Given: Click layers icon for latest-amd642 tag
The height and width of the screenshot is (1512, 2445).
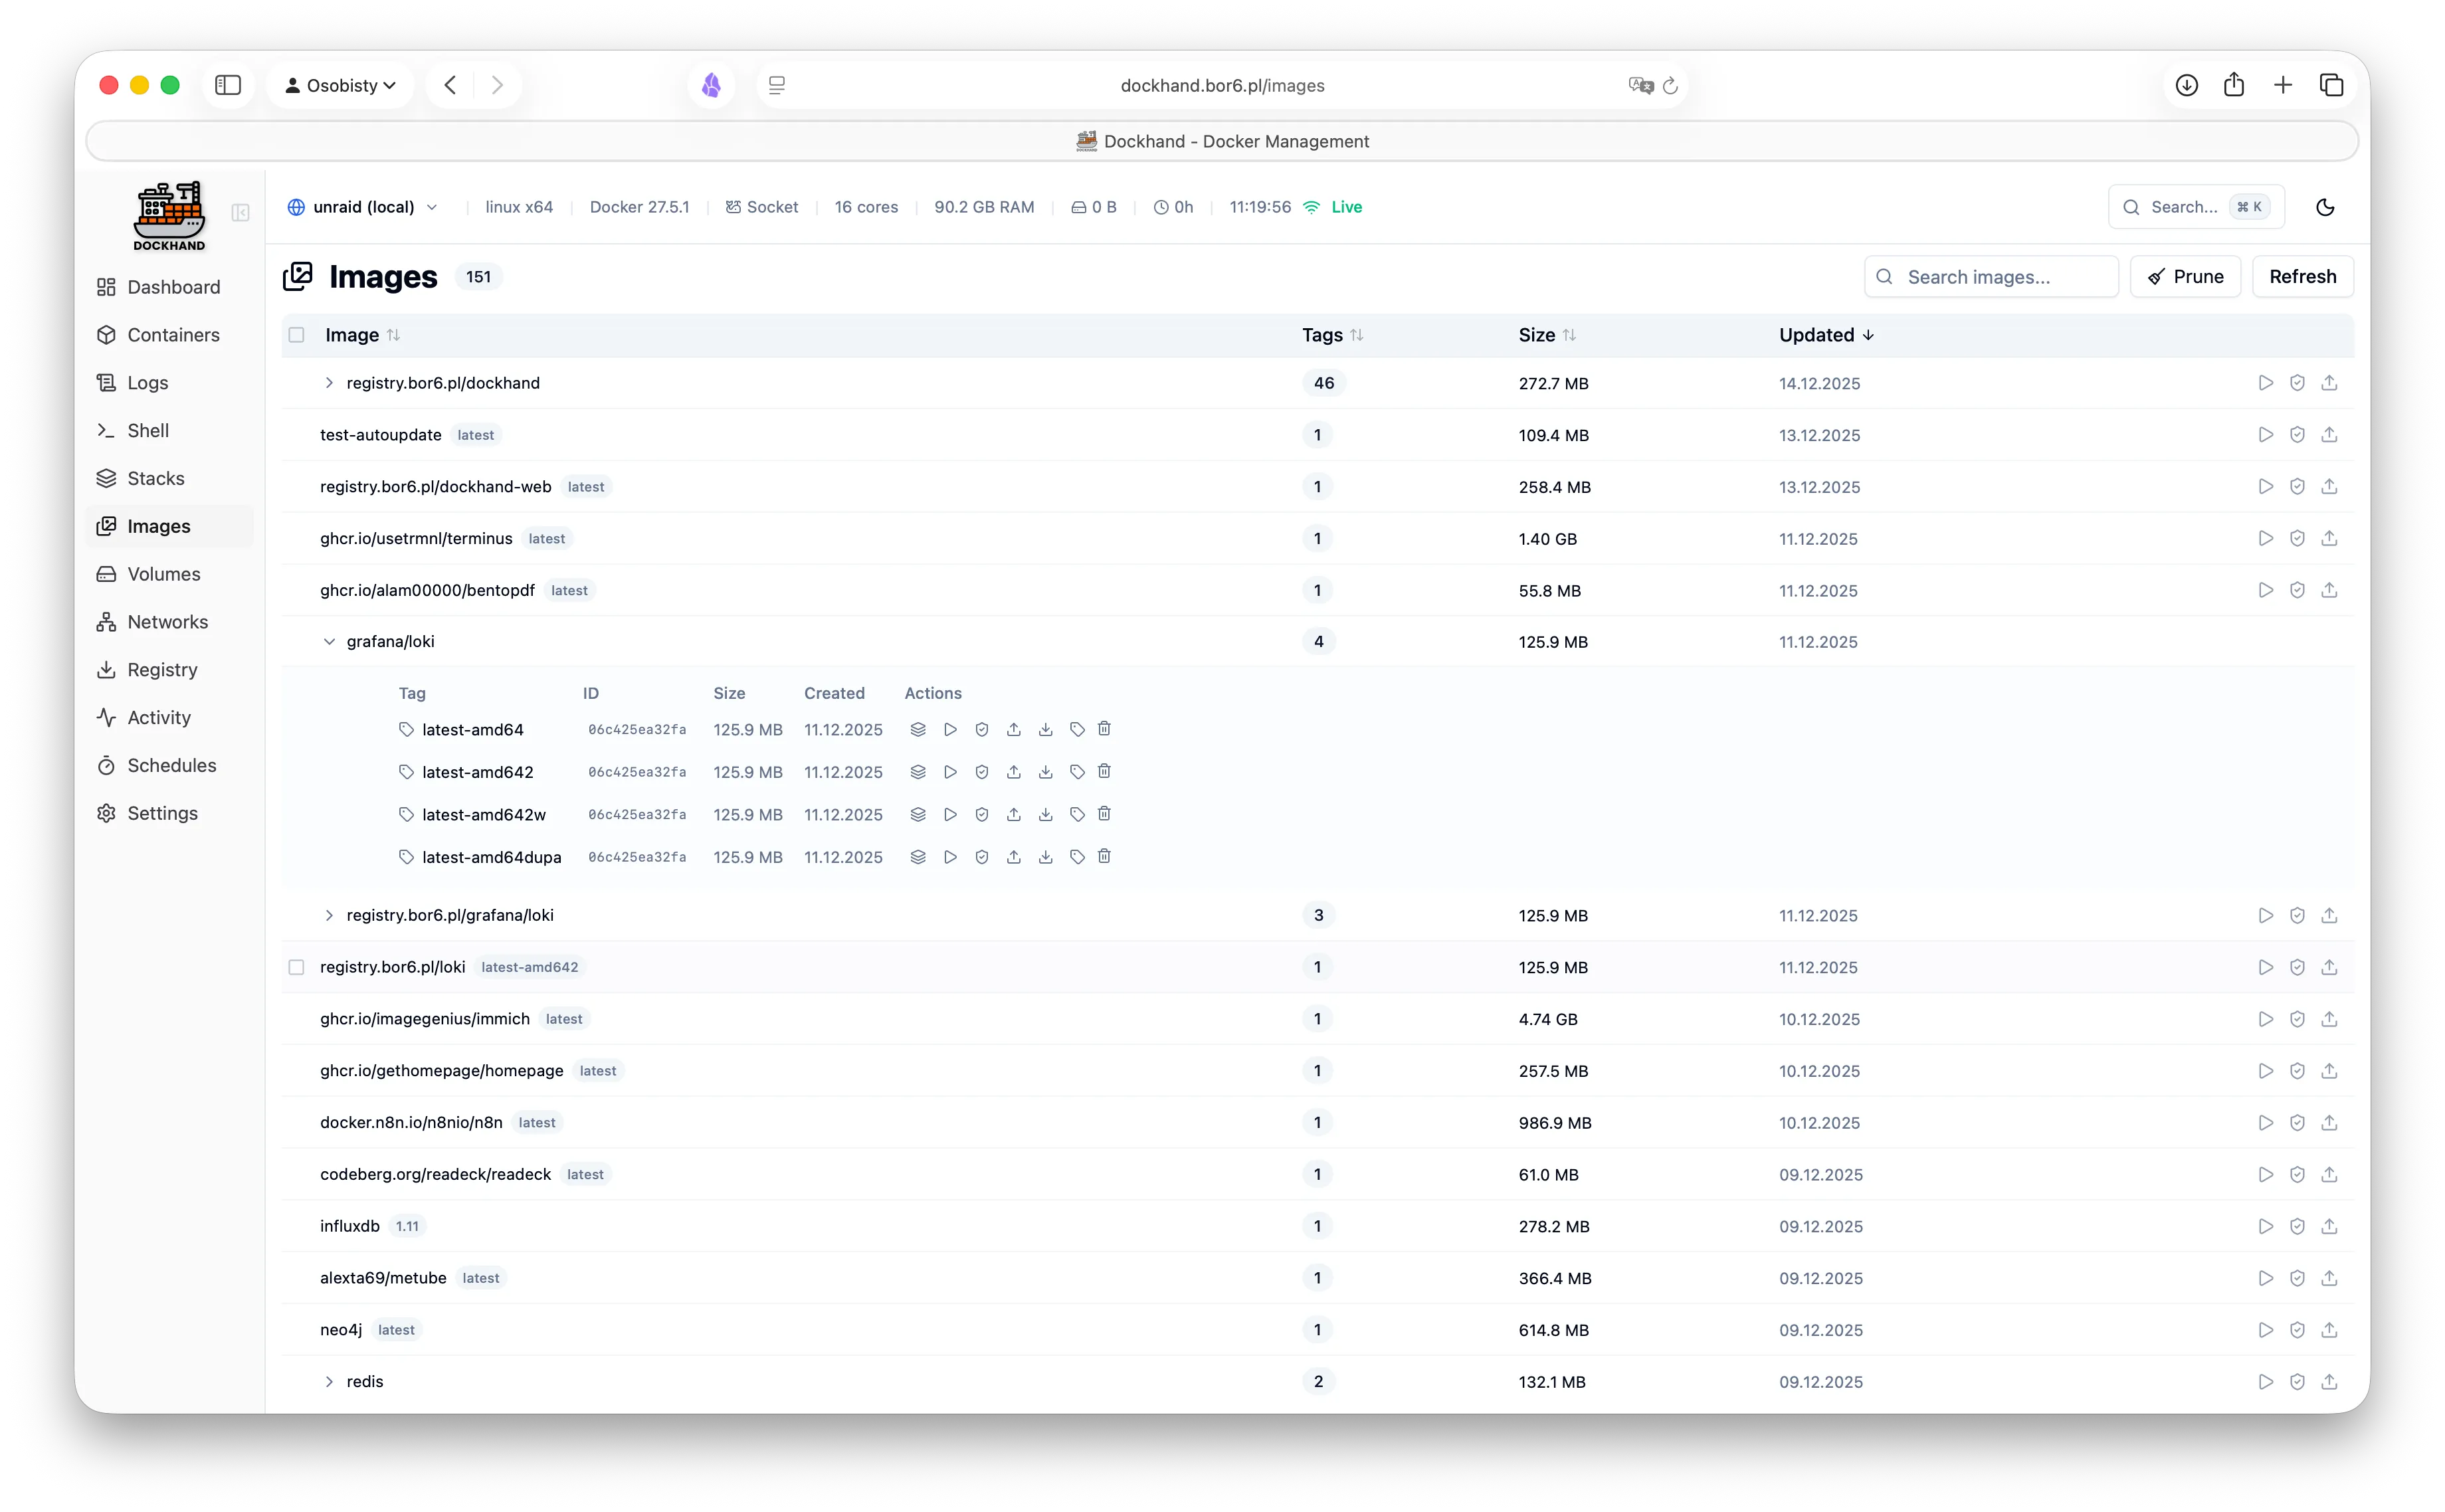Looking at the screenshot, I should pyautogui.click(x=918, y=772).
